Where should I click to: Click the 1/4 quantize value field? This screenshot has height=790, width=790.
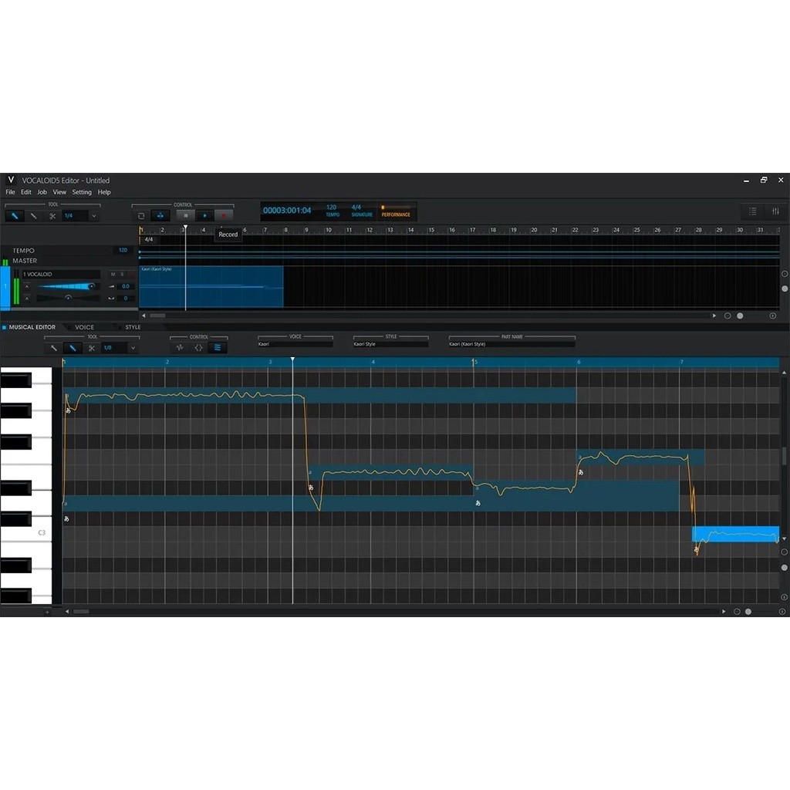tap(75, 216)
